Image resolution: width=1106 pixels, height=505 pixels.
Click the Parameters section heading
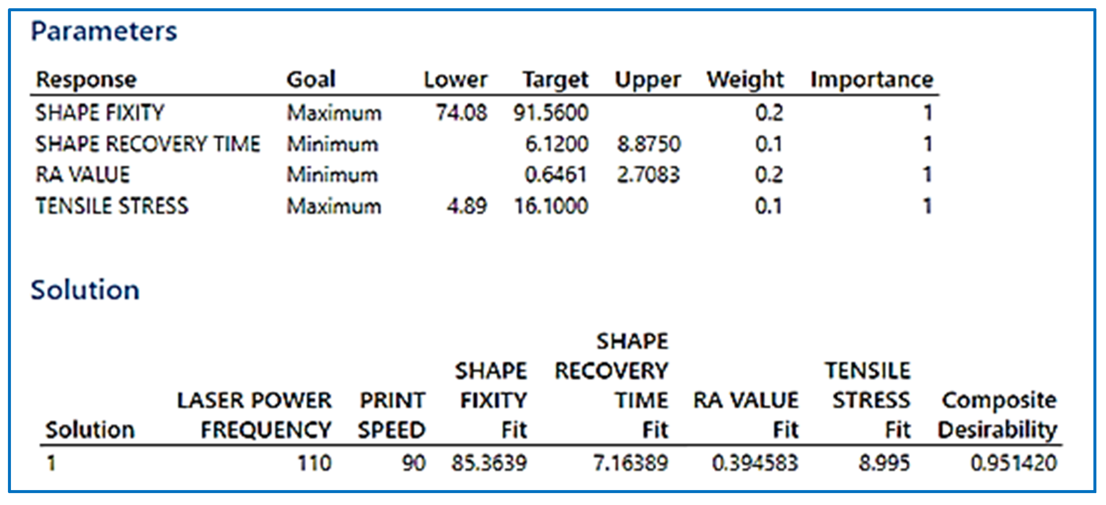click(x=104, y=31)
